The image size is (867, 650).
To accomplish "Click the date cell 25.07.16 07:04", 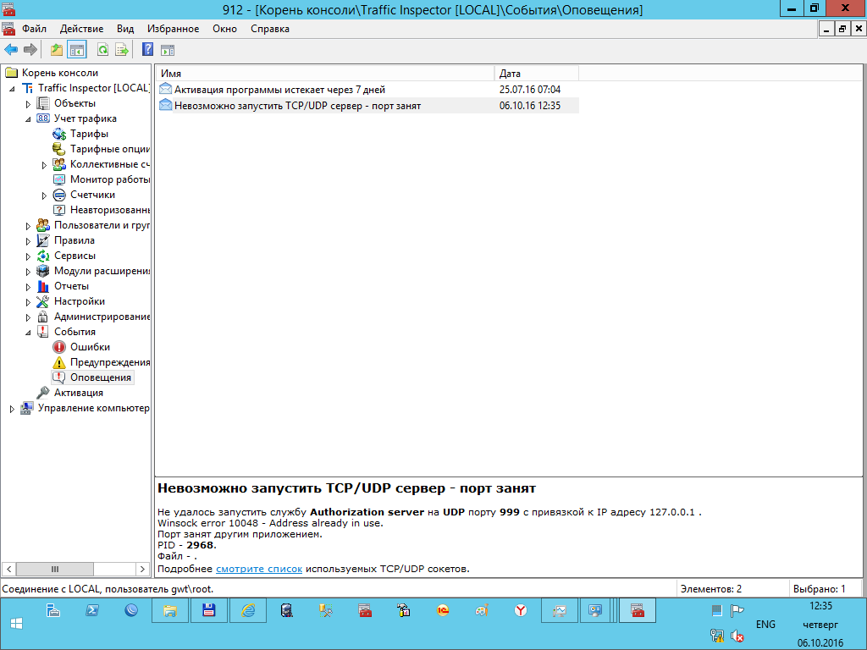I will (x=530, y=89).
